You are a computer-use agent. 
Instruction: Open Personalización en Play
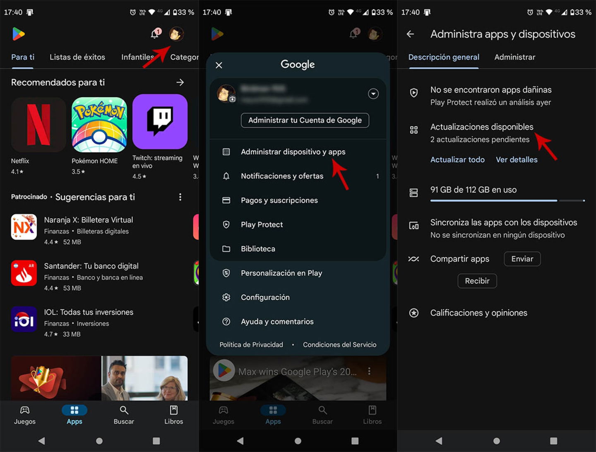tap(298, 273)
